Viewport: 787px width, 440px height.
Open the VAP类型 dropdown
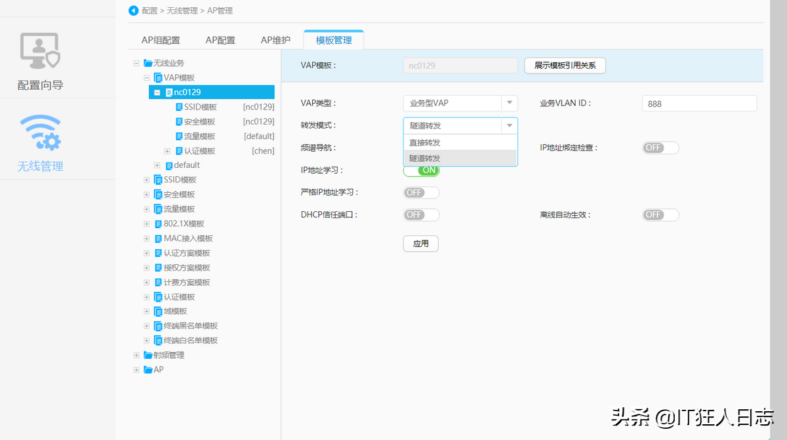pyautogui.click(x=460, y=103)
